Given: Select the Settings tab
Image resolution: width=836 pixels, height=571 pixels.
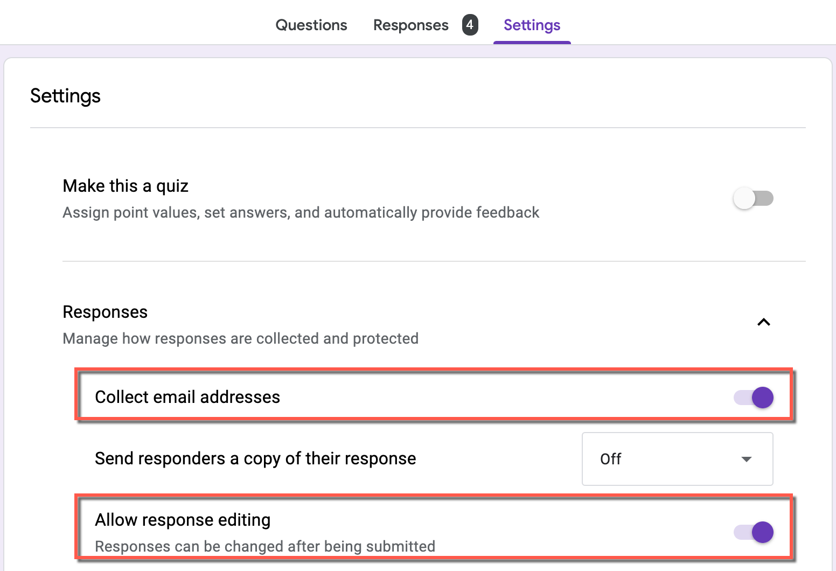Looking at the screenshot, I should tap(532, 25).
